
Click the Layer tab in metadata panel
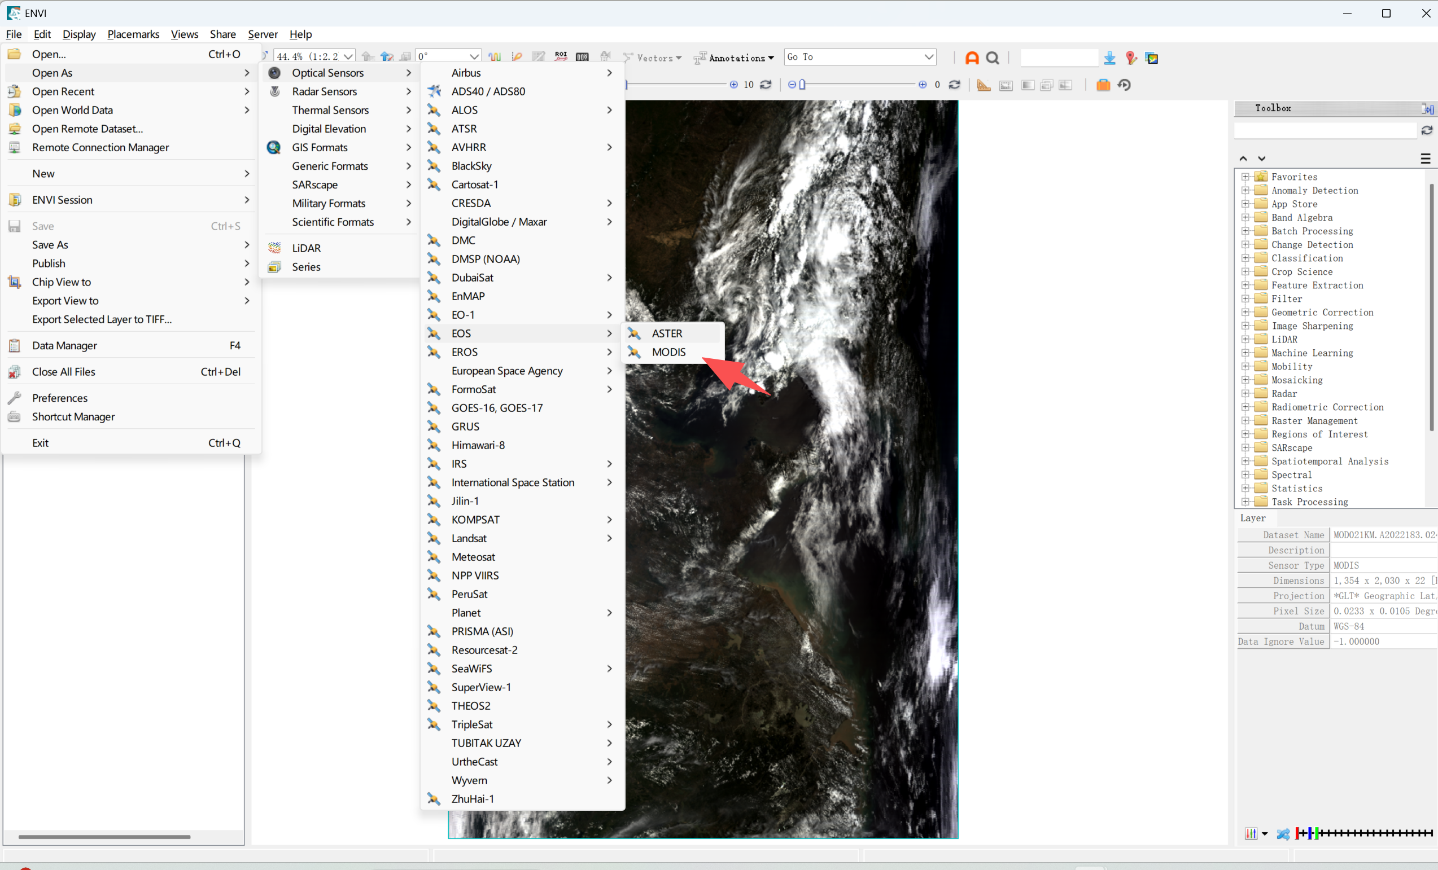1253,518
